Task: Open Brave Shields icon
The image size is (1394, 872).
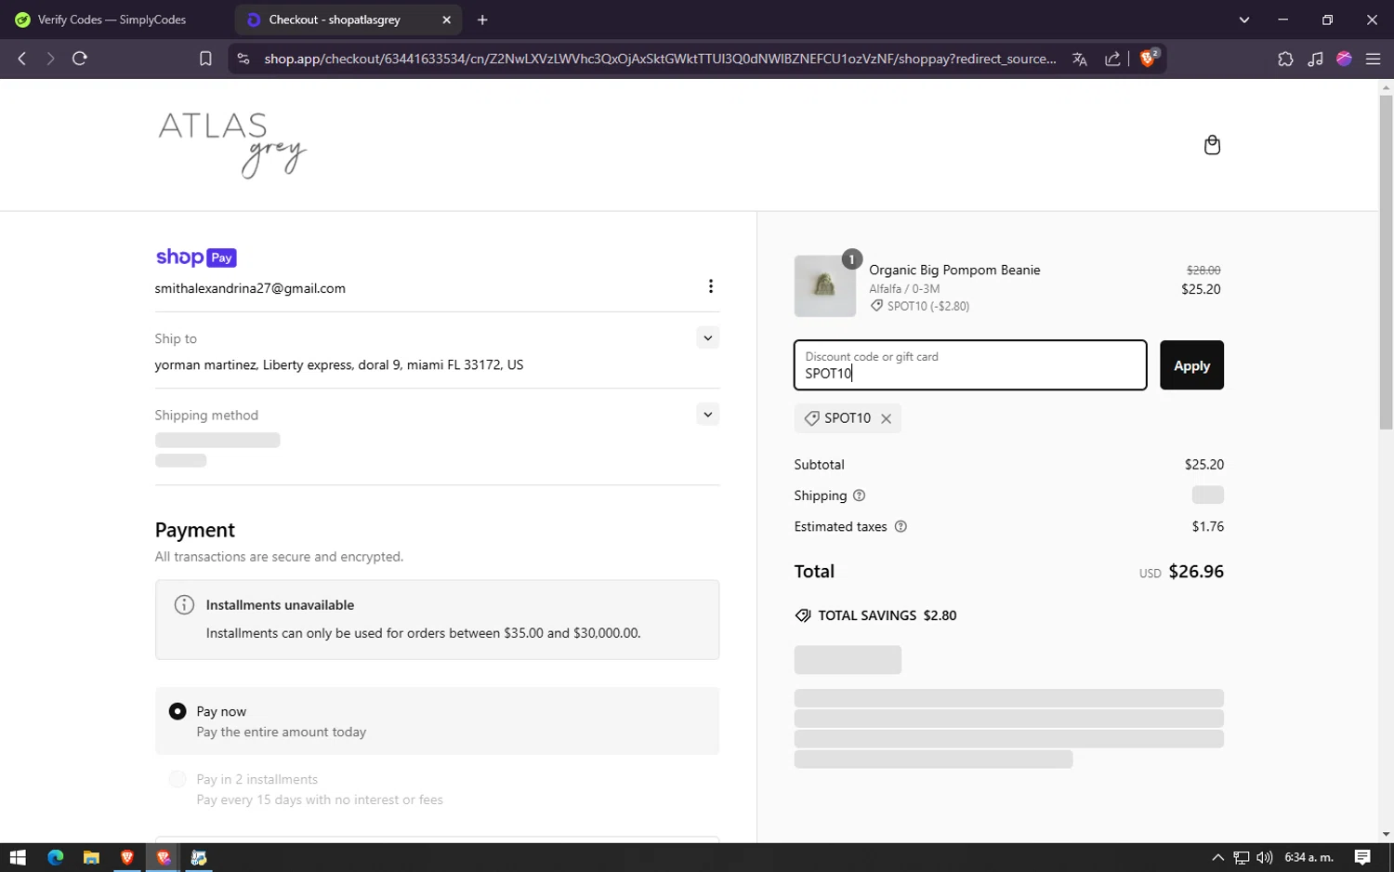Action: click(1149, 58)
